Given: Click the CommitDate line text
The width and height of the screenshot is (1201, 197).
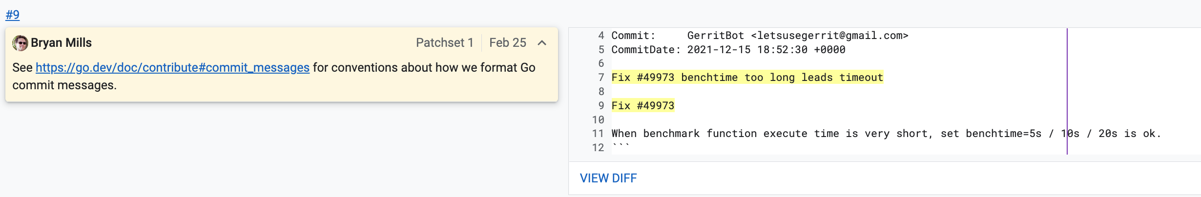Looking at the screenshot, I should pos(728,50).
